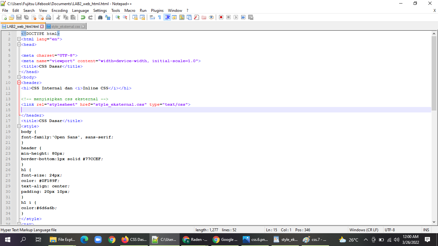Open the Language menu
The image size is (438, 246).
(80, 11)
